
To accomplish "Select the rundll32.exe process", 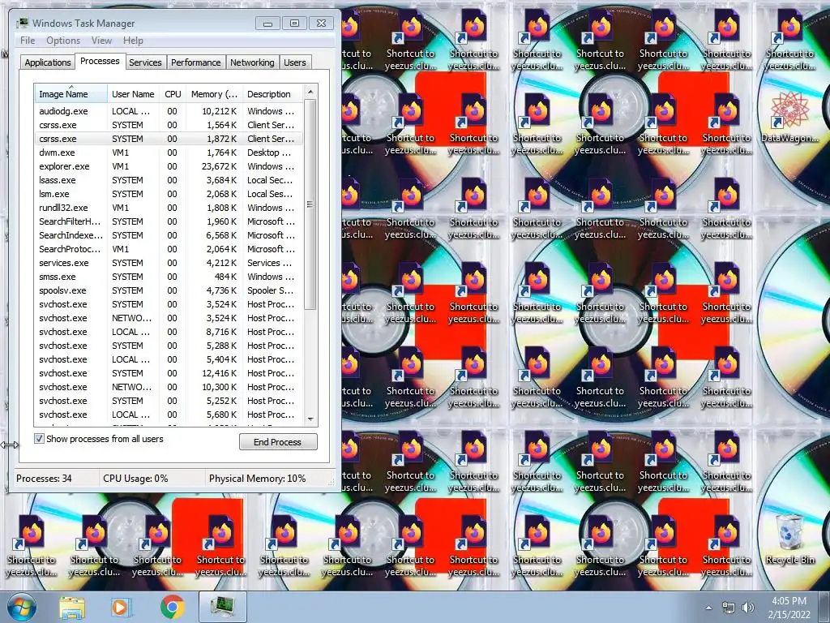I will pos(169,208).
